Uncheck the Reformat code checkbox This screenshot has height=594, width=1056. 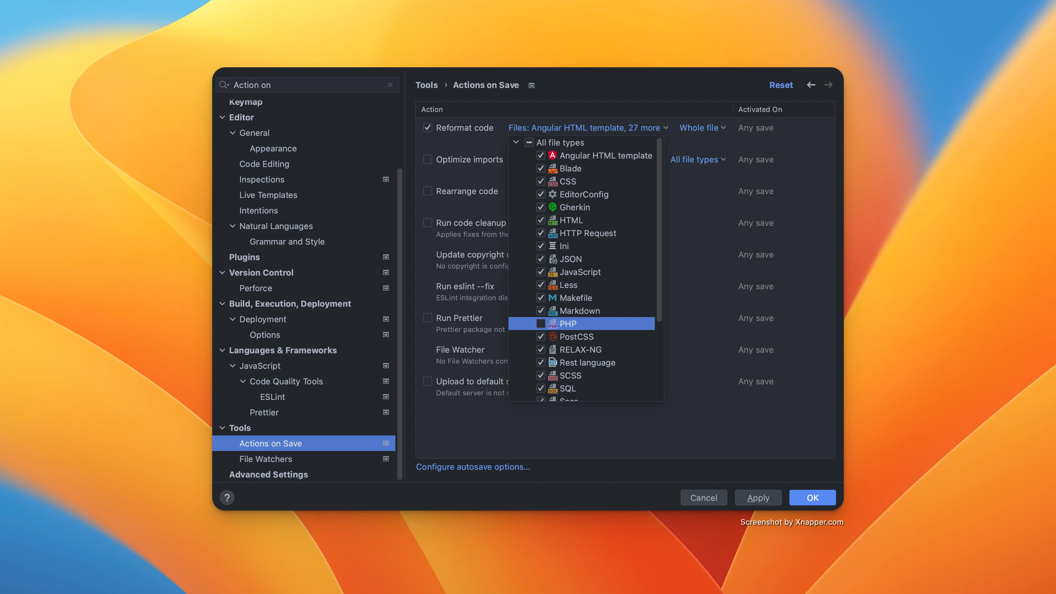point(428,127)
